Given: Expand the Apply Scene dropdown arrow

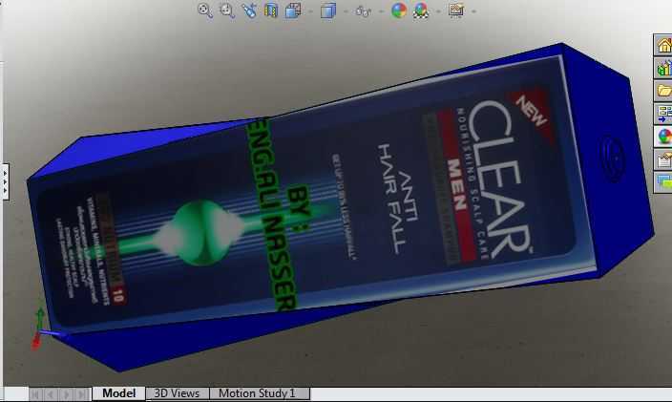Looking at the screenshot, I should (438, 11).
